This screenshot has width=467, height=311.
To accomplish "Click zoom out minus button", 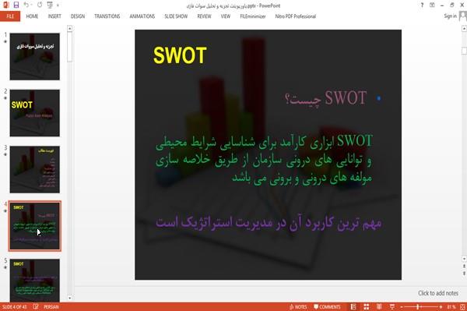I will (402, 307).
